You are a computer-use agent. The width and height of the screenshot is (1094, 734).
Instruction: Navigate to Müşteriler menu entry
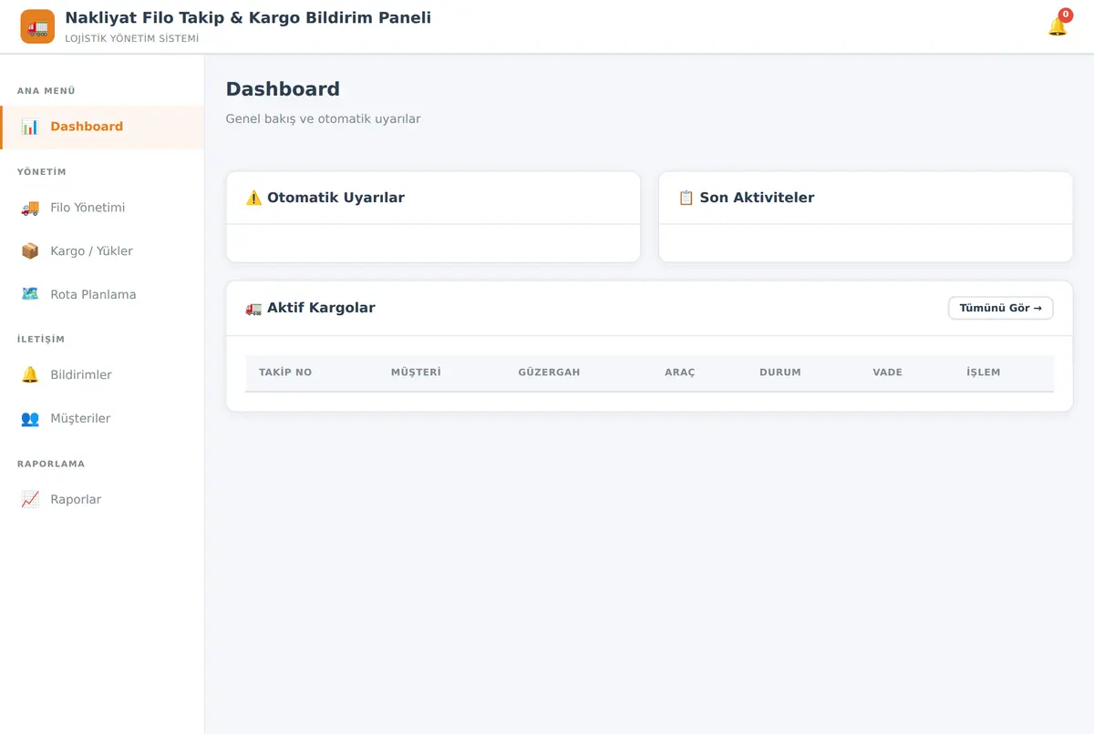click(x=102, y=419)
